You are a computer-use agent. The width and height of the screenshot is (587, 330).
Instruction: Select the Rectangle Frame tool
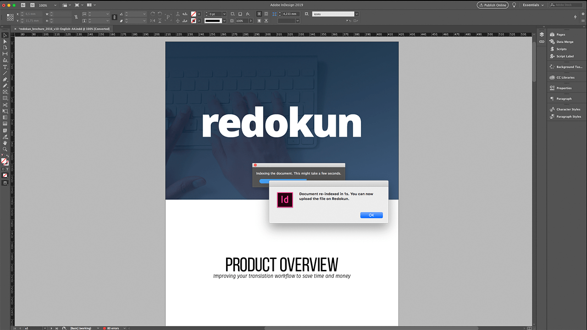click(x=5, y=92)
